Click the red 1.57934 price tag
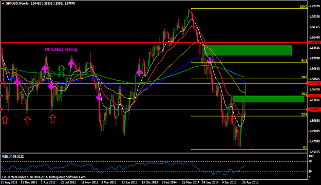Screen dimensions: 321x185 314,83
